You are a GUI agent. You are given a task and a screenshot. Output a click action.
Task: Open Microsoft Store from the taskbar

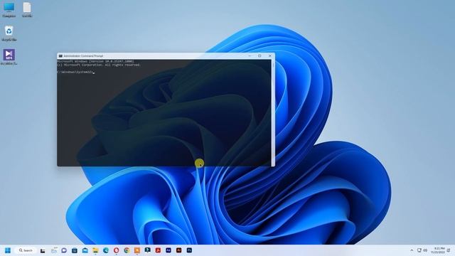point(75,250)
